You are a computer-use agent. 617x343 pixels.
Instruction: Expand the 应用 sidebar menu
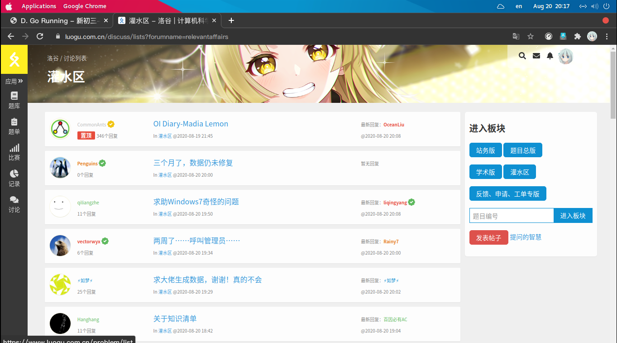pos(14,81)
